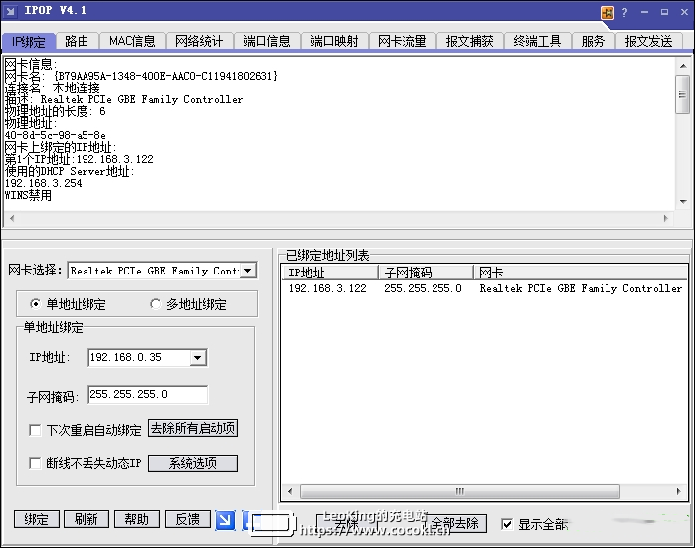Open the question mark help icon
The width and height of the screenshot is (695, 548).
pos(625,12)
